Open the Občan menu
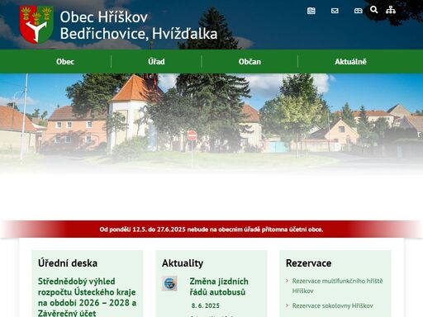 click(250, 61)
